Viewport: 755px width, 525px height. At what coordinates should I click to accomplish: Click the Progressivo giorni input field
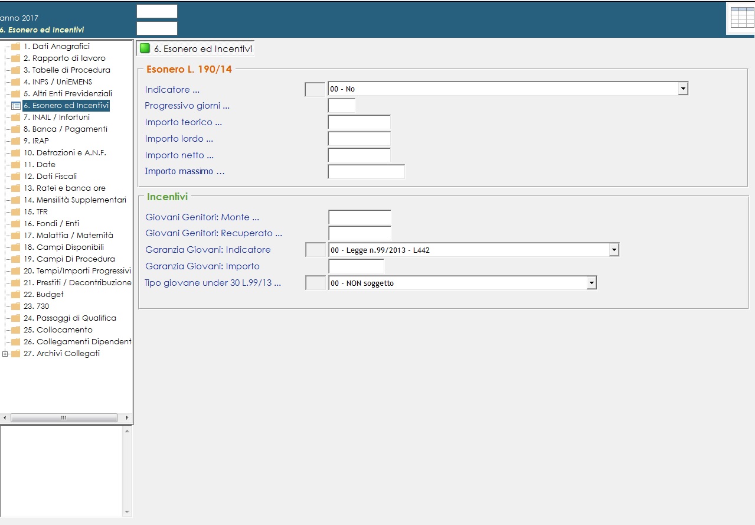click(341, 106)
